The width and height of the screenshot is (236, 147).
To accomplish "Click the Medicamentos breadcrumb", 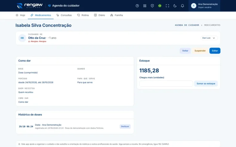I will tap(212, 25).
